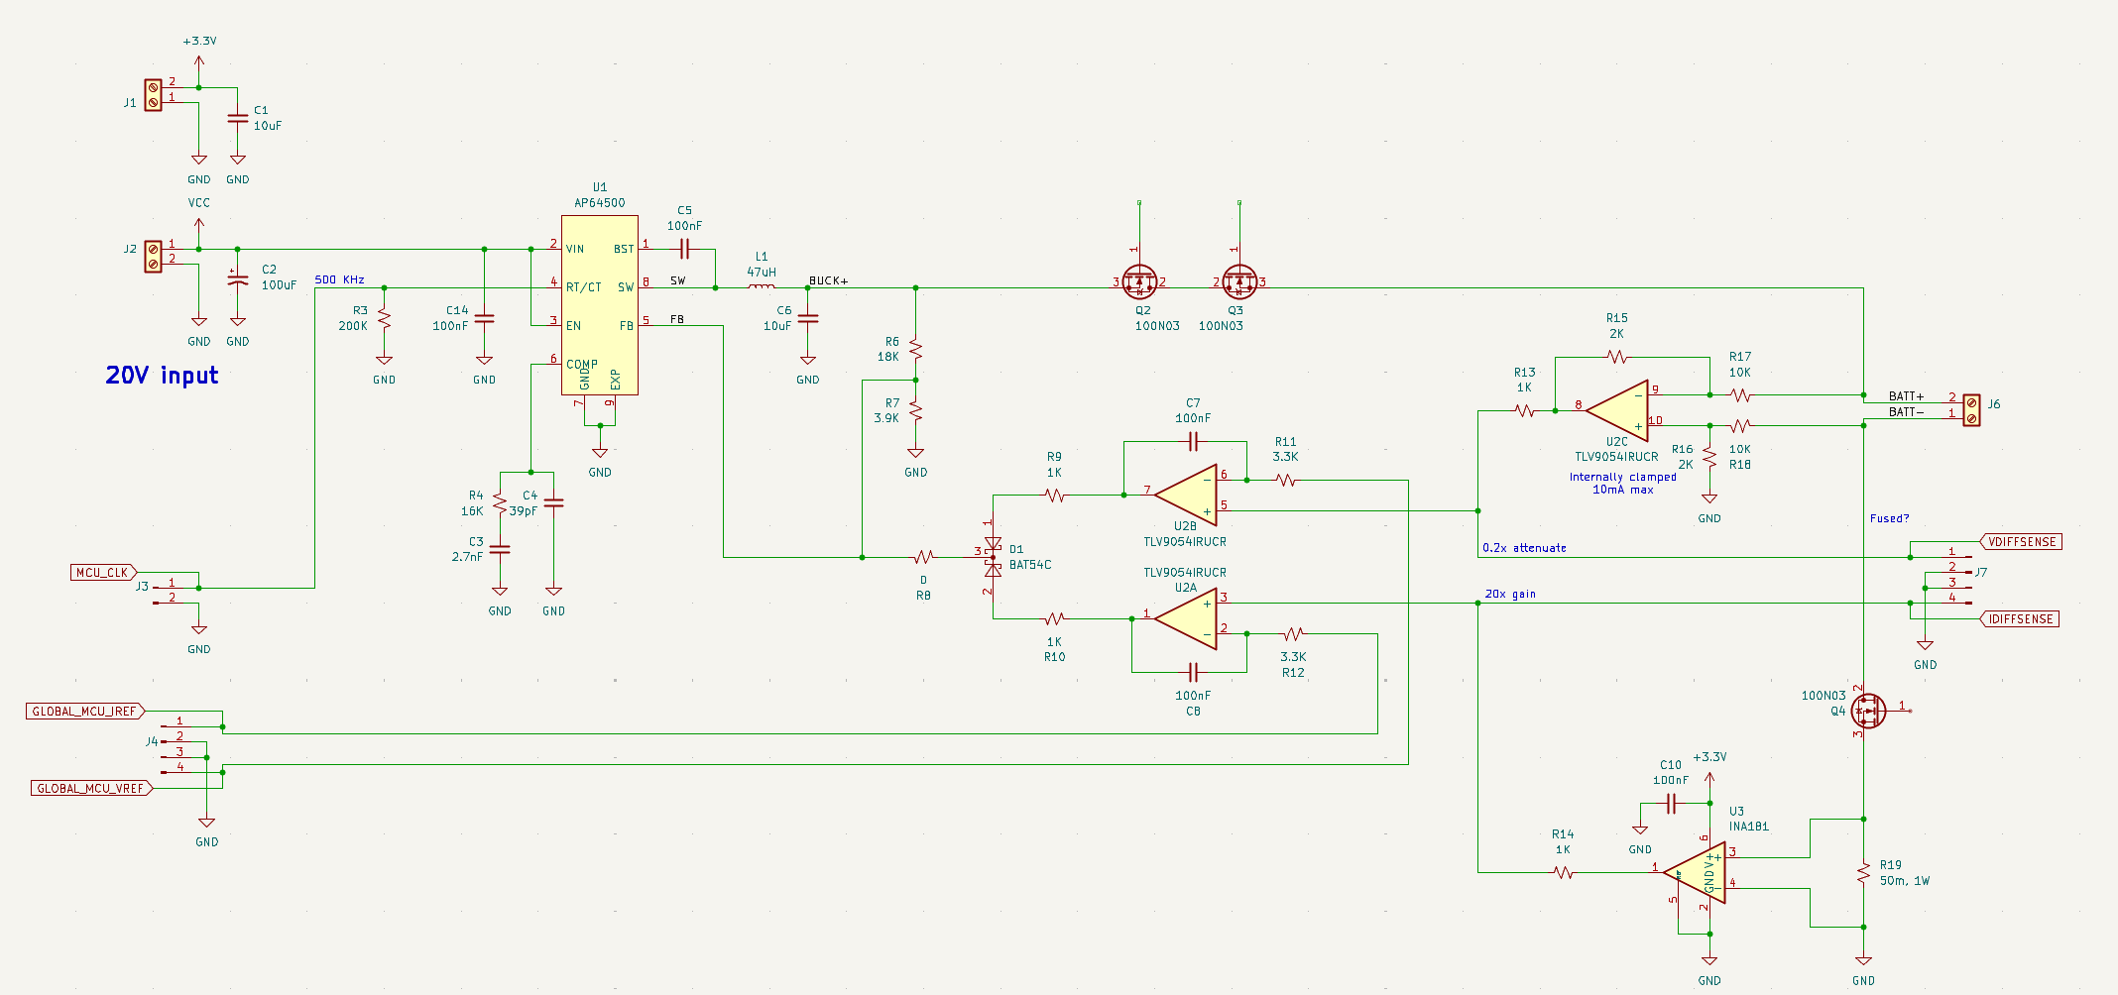Click the U2C op-amp triangle
The height and width of the screenshot is (995, 2118).
[x=1617, y=410]
